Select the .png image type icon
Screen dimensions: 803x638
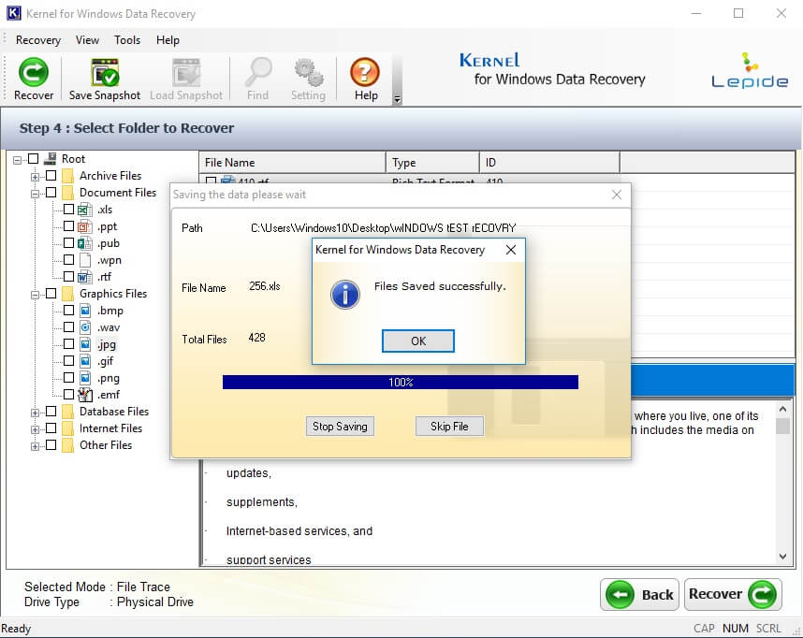85,378
